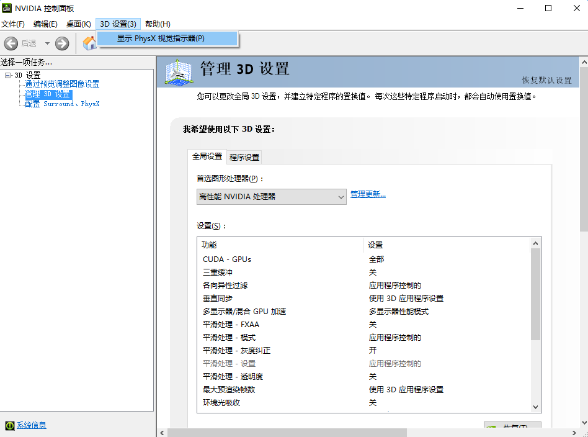Click the settings list scroll up arrow
This screenshot has width=588, height=437.
coord(535,243)
